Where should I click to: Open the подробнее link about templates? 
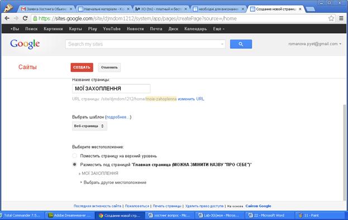118,117
